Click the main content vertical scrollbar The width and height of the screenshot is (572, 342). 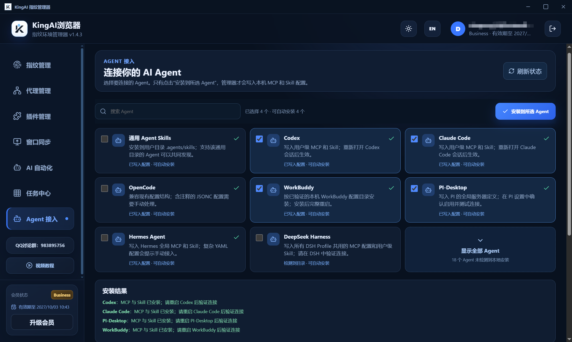(x=569, y=144)
